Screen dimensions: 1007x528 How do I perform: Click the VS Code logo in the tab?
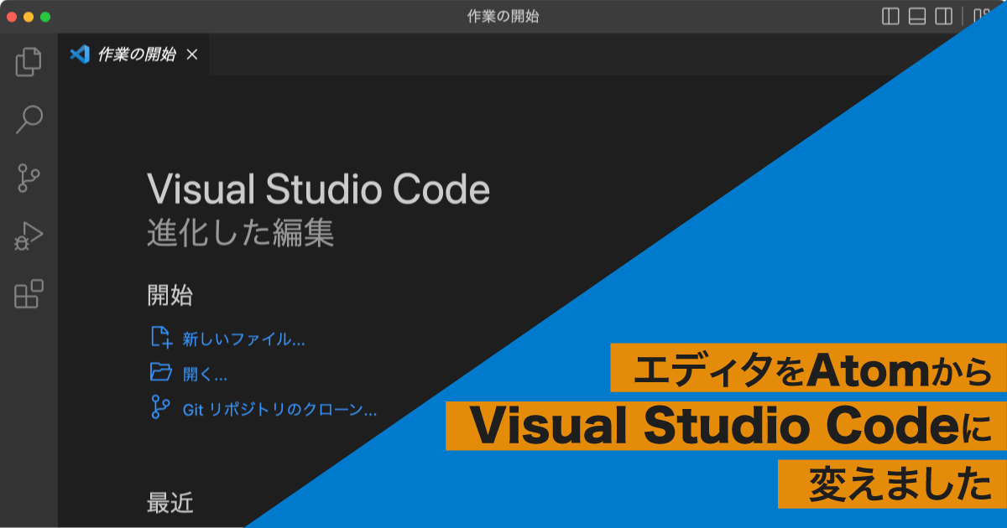(x=80, y=54)
